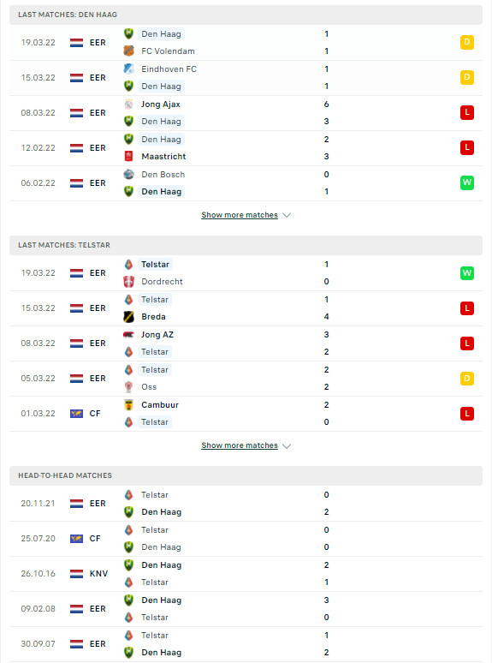This screenshot has width=492, height=663.
Task: Click the green W badge for Den Bosch match
Action: pyautogui.click(x=467, y=182)
